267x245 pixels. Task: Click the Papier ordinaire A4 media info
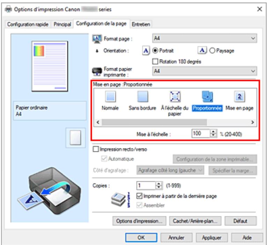(50, 111)
